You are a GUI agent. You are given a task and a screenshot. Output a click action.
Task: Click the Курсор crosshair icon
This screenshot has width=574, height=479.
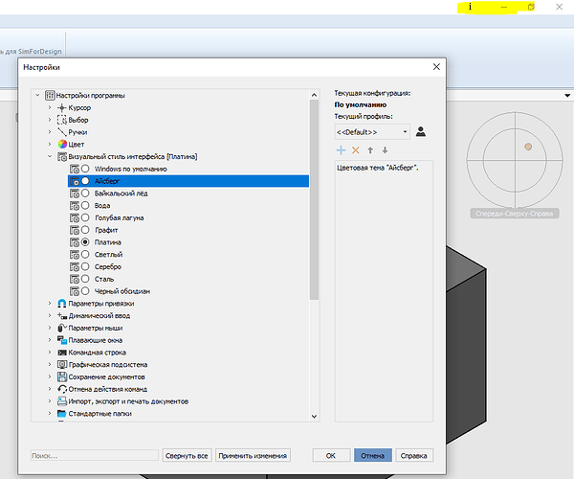point(62,107)
